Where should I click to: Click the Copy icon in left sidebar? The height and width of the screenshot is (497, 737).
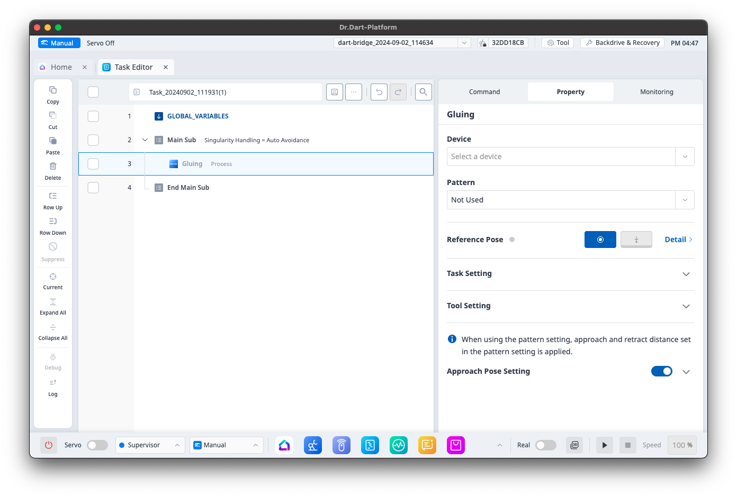53,90
